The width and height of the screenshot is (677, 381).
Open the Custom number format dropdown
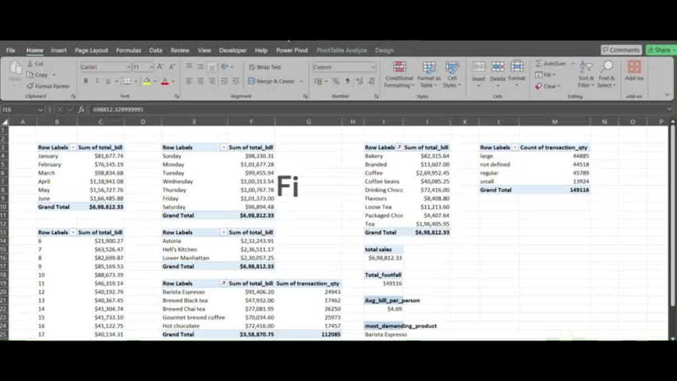(x=373, y=67)
